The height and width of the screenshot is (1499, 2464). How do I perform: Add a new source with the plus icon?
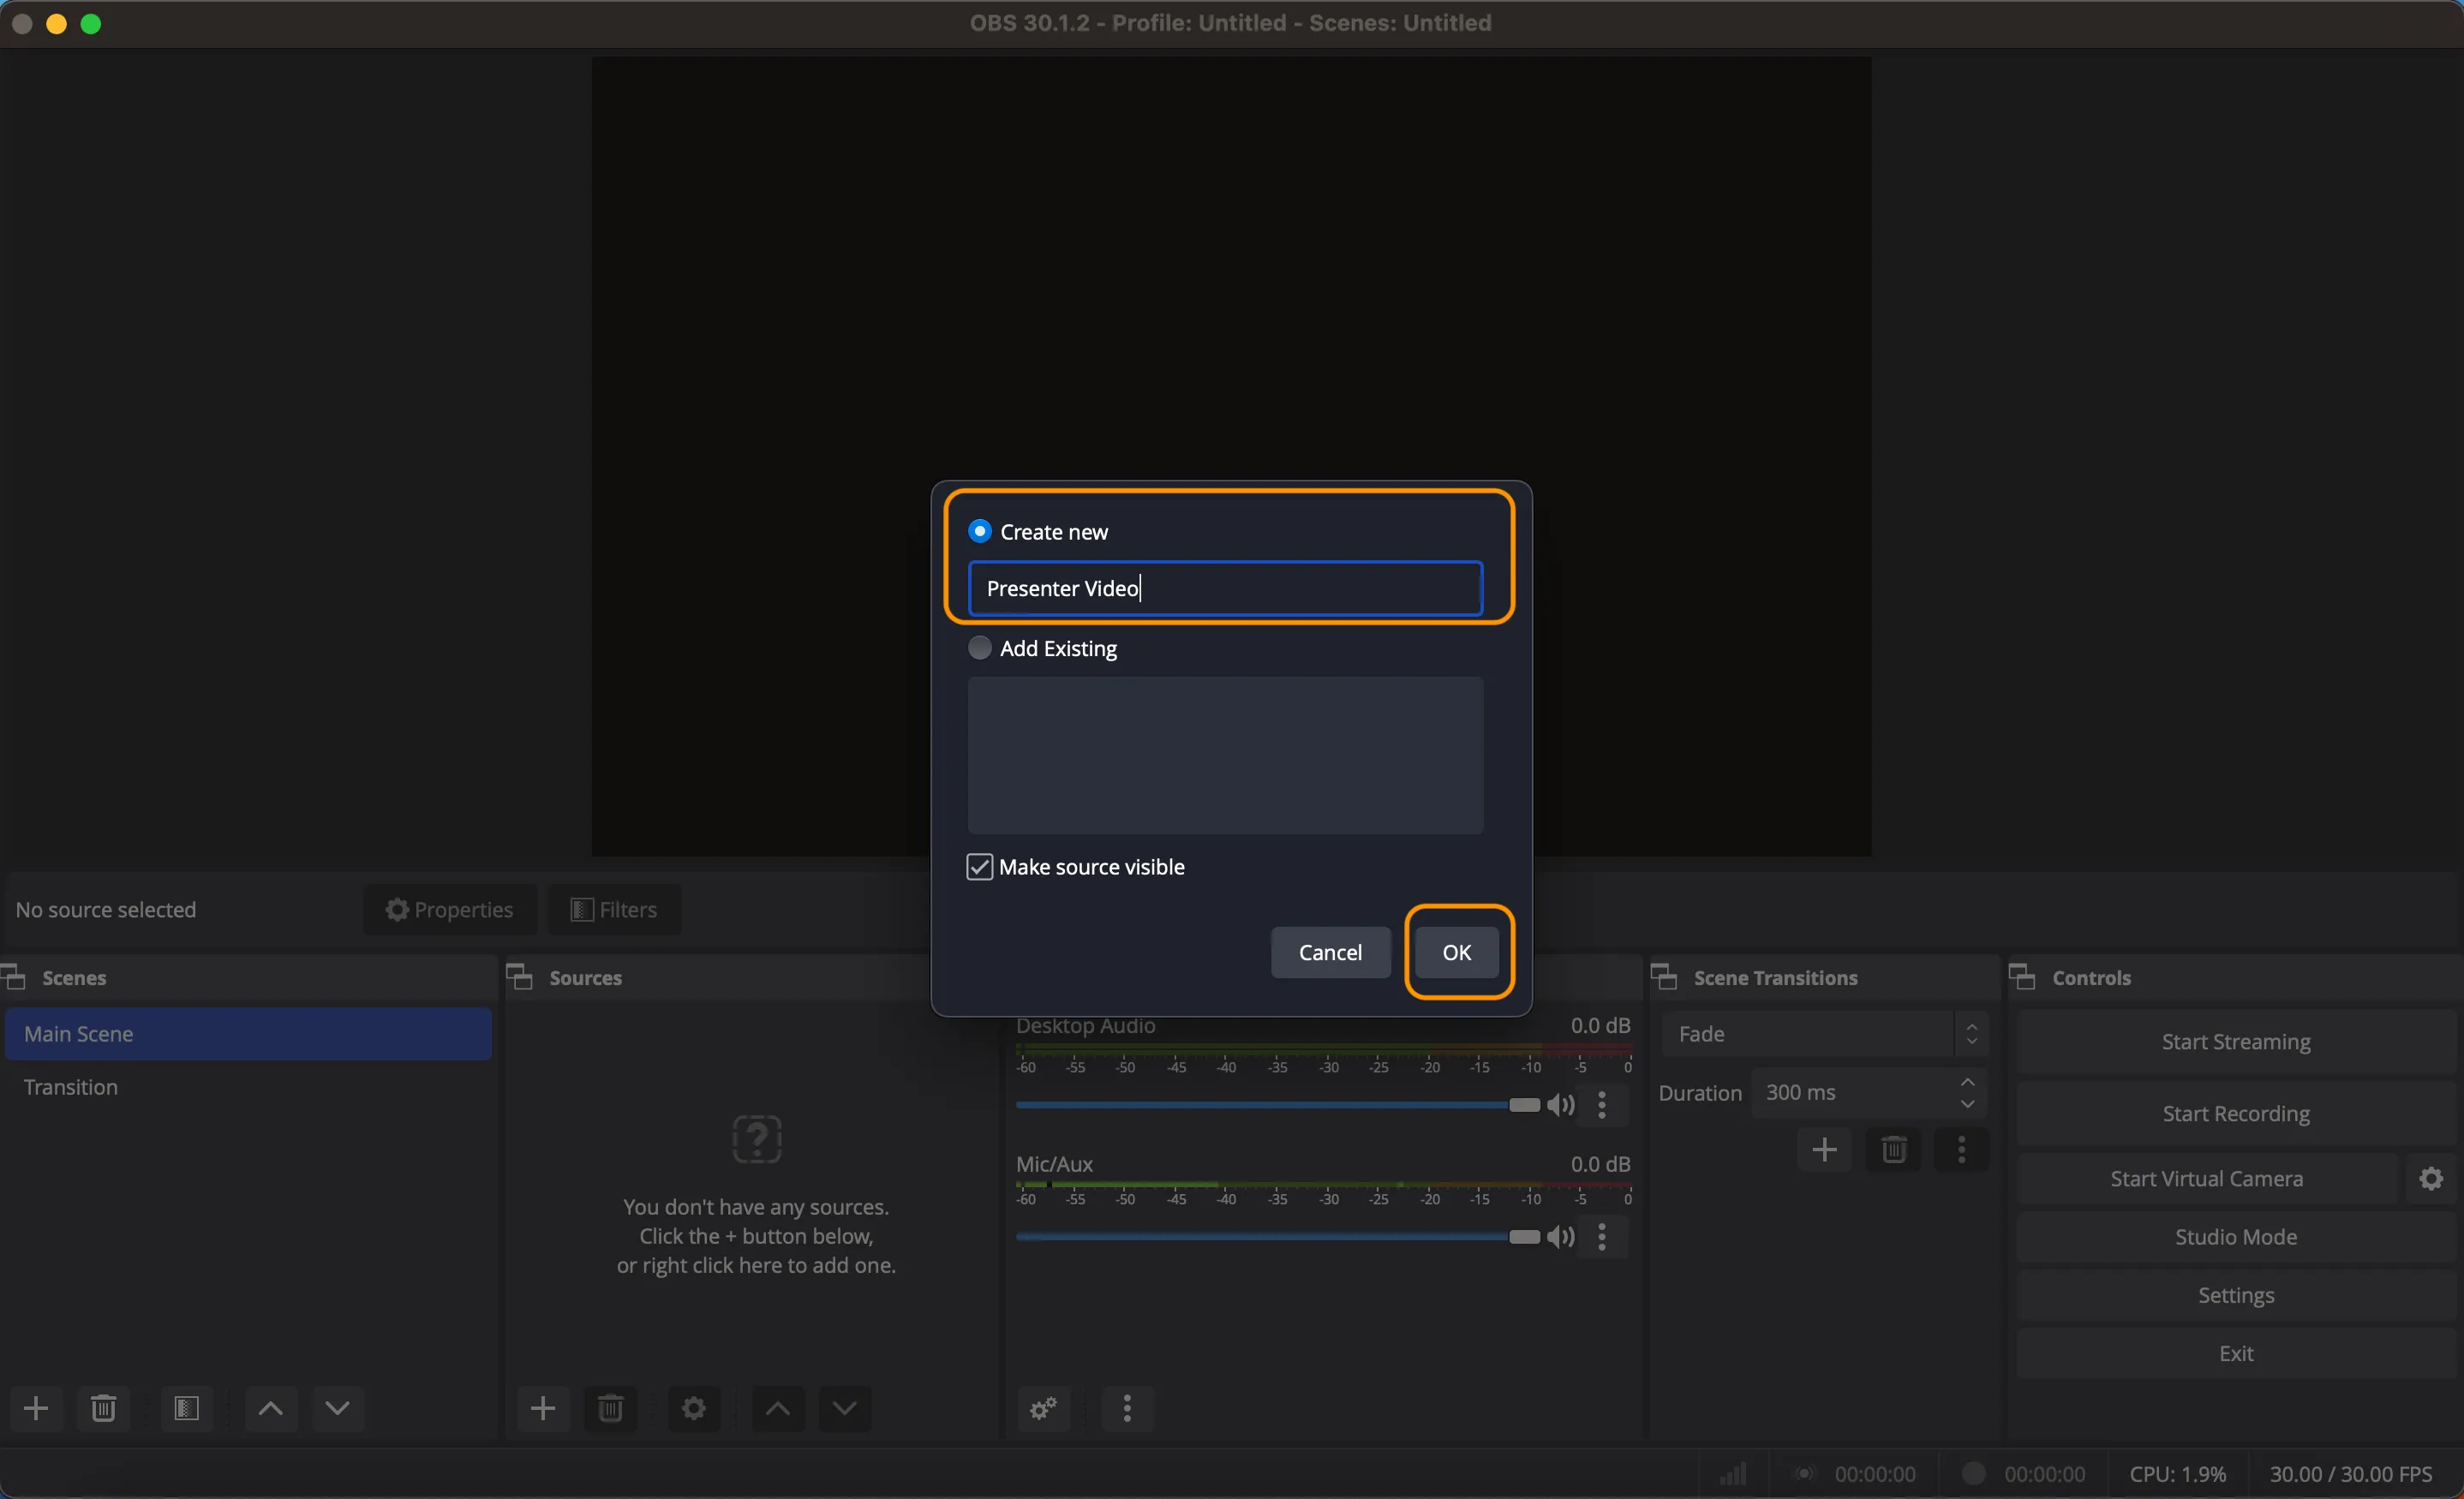pyautogui.click(x=542, y=1408)
